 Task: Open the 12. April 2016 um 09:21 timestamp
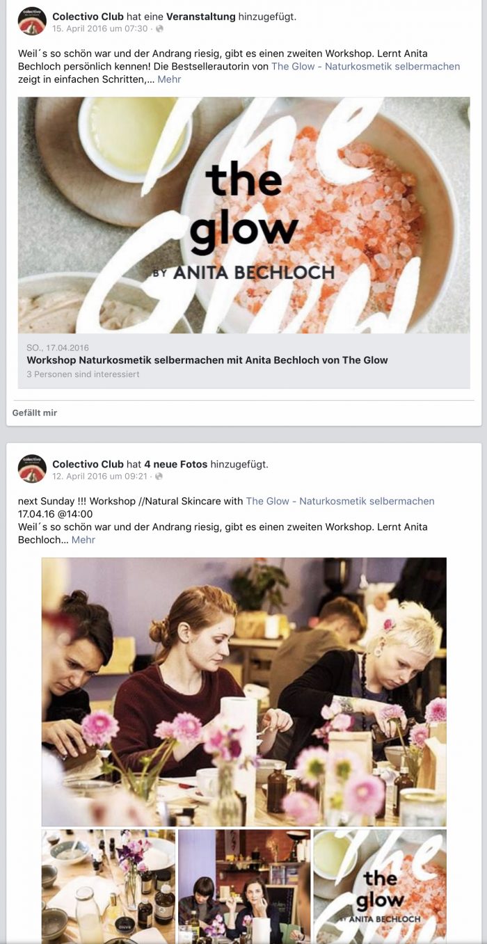click(x=100, y=477)
